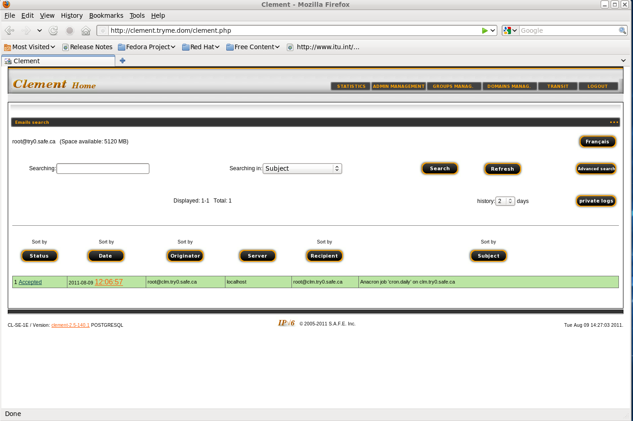Open the STATISTICS navigation tab
This screenshot has width=633, height=421.
[x=351, y=86]
